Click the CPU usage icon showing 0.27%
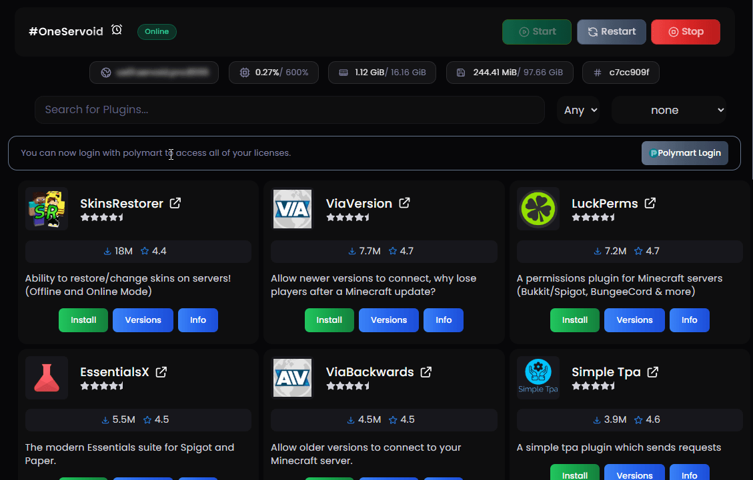This screenshot has height=480, width=753. pos(245,73)
